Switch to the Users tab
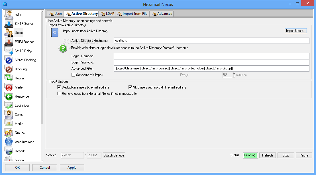Screen dimensions: 316x175 click(55, 14)
